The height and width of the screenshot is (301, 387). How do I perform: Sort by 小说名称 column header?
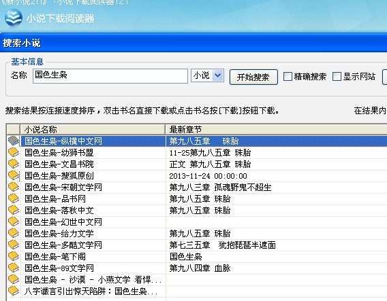pyautogui.click(x=93, y=130)
